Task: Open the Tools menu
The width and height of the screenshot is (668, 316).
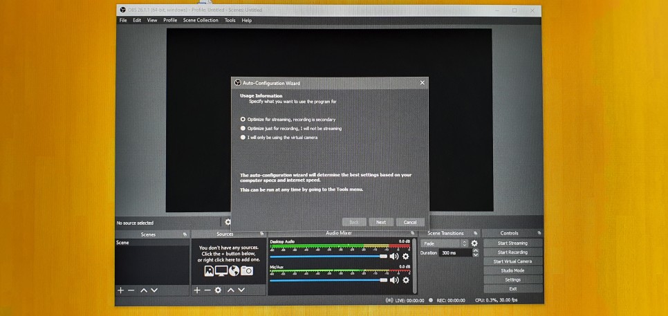Action: [x=230, y=20]
